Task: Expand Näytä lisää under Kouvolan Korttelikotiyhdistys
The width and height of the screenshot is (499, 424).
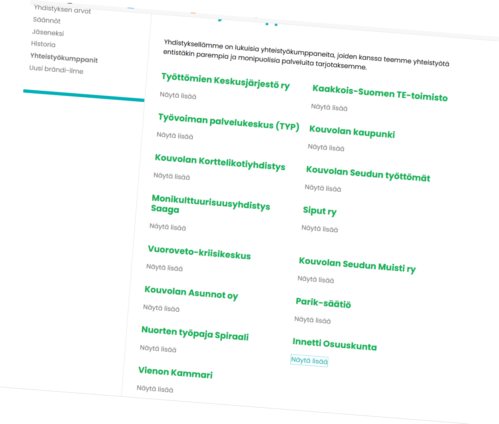Action: click(x=171, y=176)
